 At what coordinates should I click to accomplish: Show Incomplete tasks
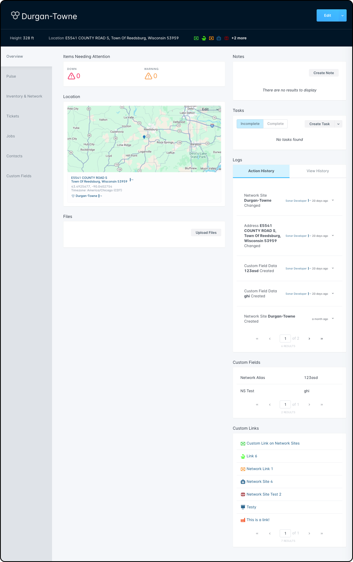(250, 124)
